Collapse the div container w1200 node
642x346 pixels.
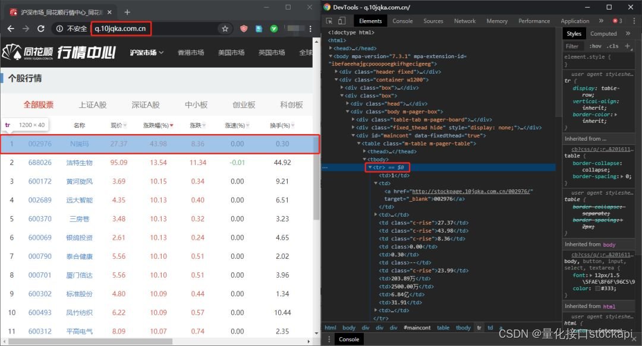coord(336,80)
